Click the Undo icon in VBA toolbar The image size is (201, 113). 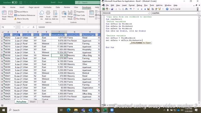click(x=131, y=9)
